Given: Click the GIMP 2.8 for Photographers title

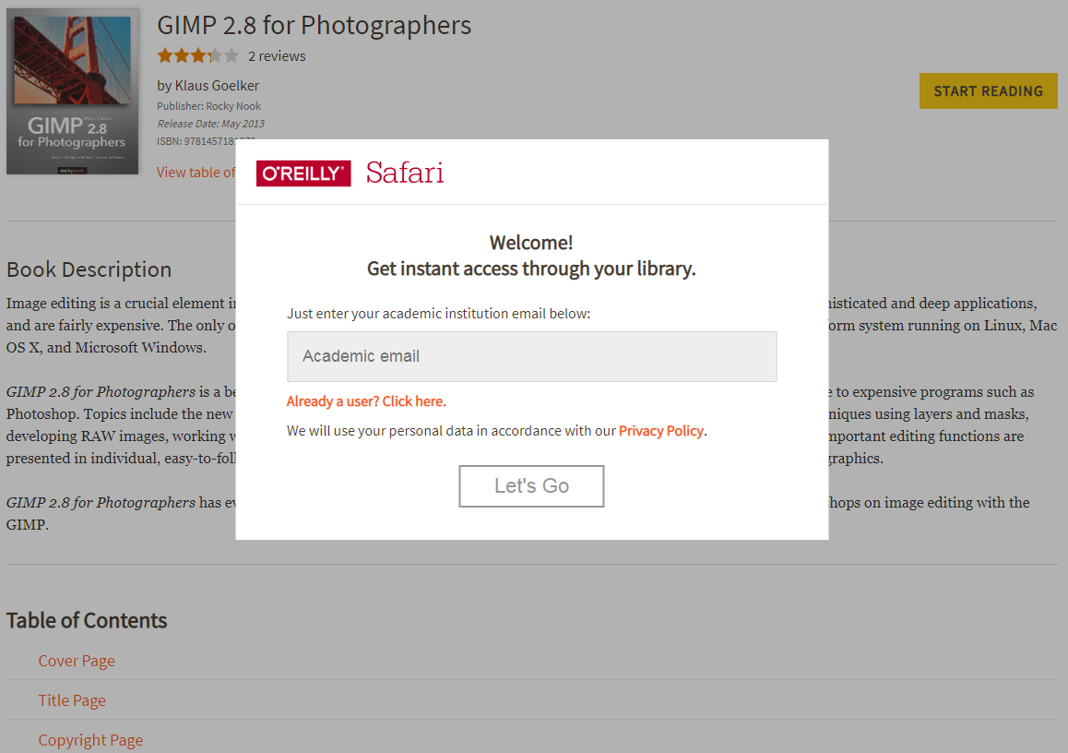Looking at the screenshot, I should (314, 25).
